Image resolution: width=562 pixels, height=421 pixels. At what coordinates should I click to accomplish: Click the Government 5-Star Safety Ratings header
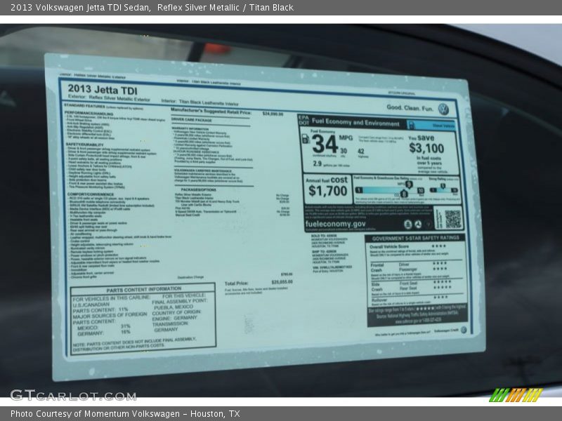(x=415, y=238)
